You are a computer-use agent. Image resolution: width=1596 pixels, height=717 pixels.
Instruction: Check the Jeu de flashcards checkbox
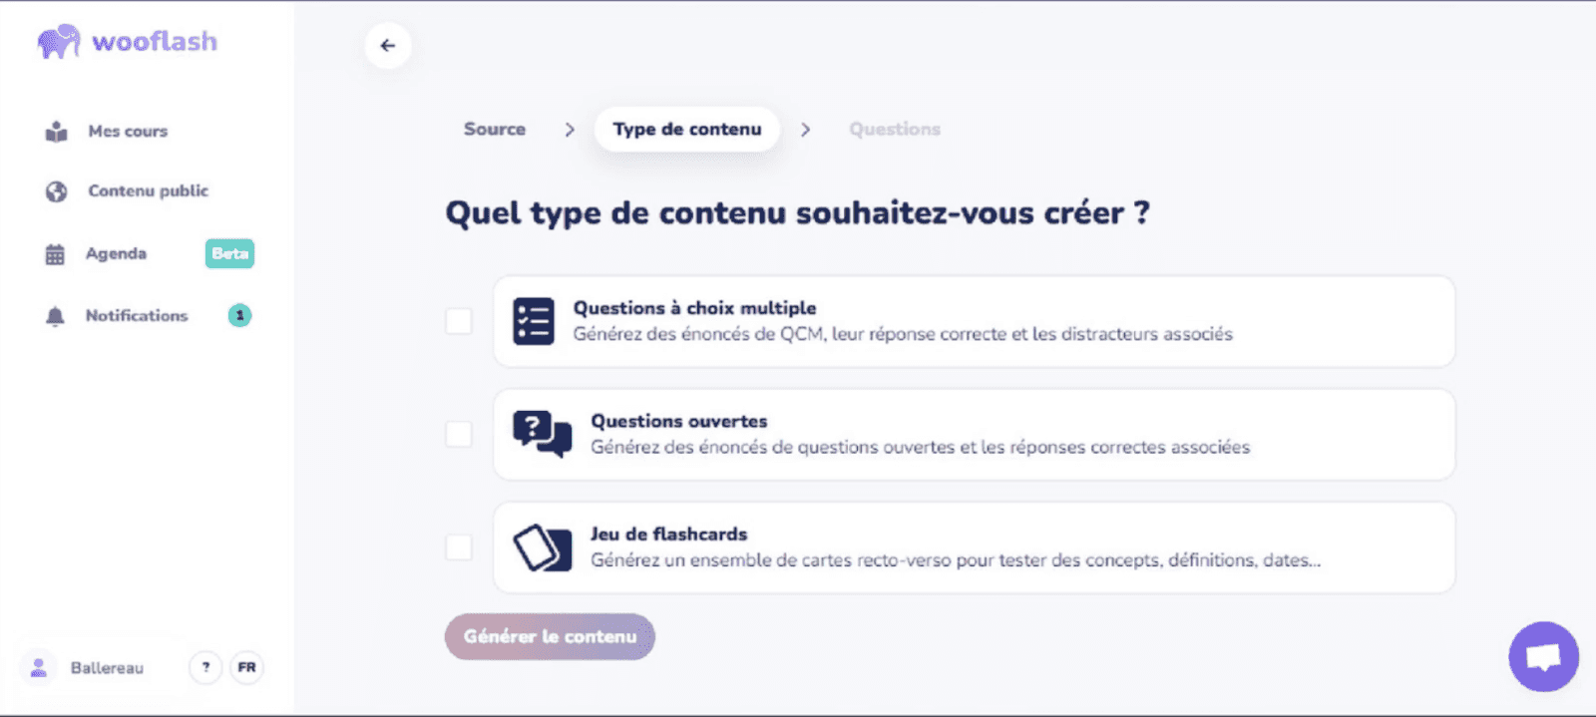point(459,546)
